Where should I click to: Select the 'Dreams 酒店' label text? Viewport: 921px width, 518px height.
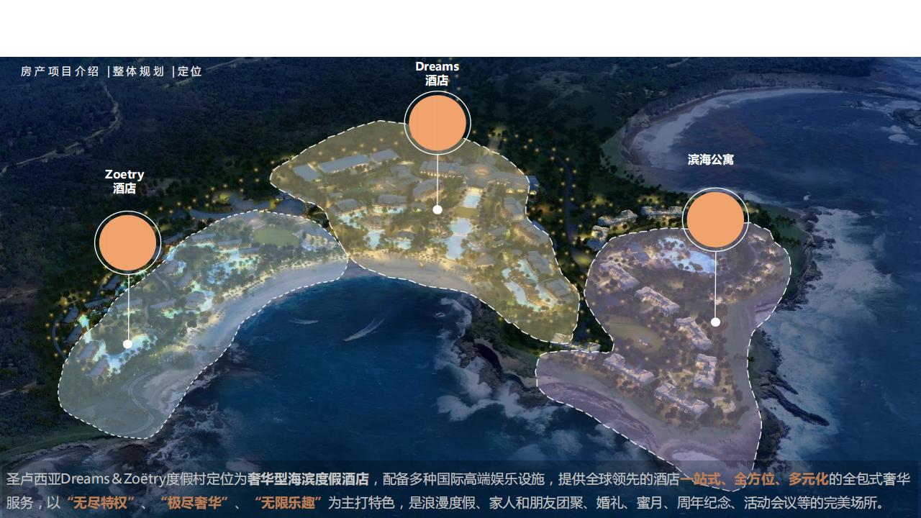tap(437, 73)
